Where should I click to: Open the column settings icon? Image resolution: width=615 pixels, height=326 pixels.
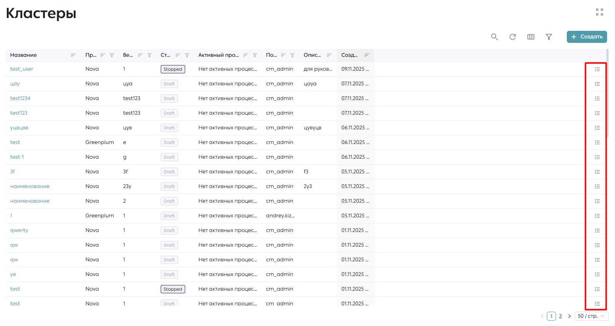[531, 37]
